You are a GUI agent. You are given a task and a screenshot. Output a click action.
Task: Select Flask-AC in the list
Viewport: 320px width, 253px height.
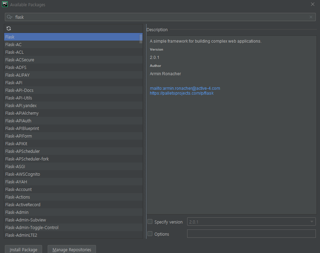tap(73, 45)
